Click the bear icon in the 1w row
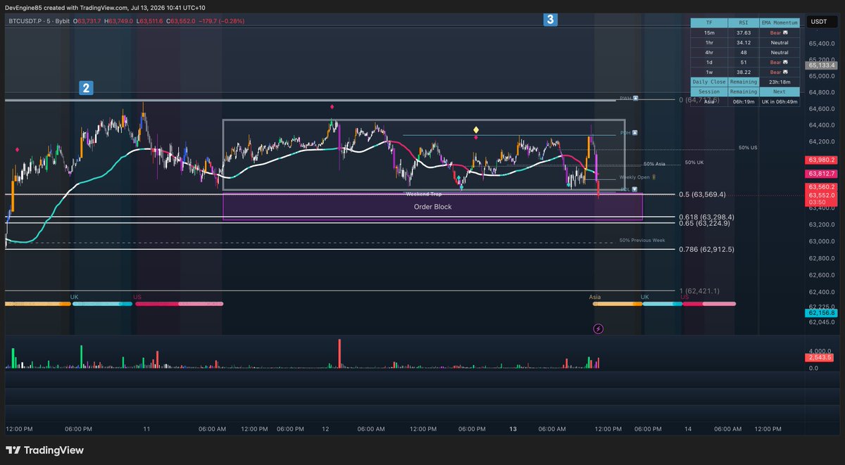The width and height of the screenshot is (845, 465). (x=784, y=72)
